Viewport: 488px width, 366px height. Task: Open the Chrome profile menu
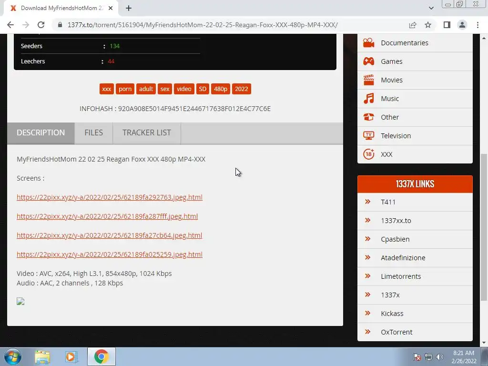click(462, 25)
